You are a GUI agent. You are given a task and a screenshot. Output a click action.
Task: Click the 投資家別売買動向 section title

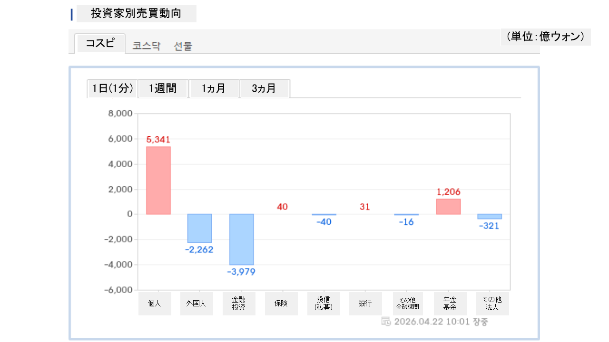point(136,14)
